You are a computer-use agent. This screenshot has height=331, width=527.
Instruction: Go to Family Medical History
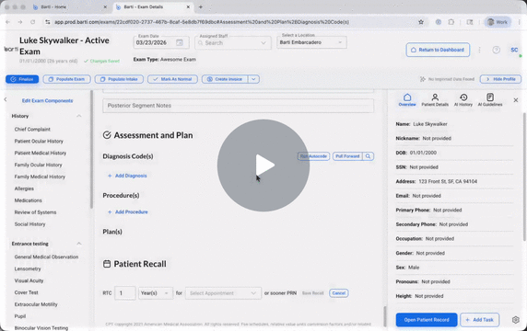40,177
